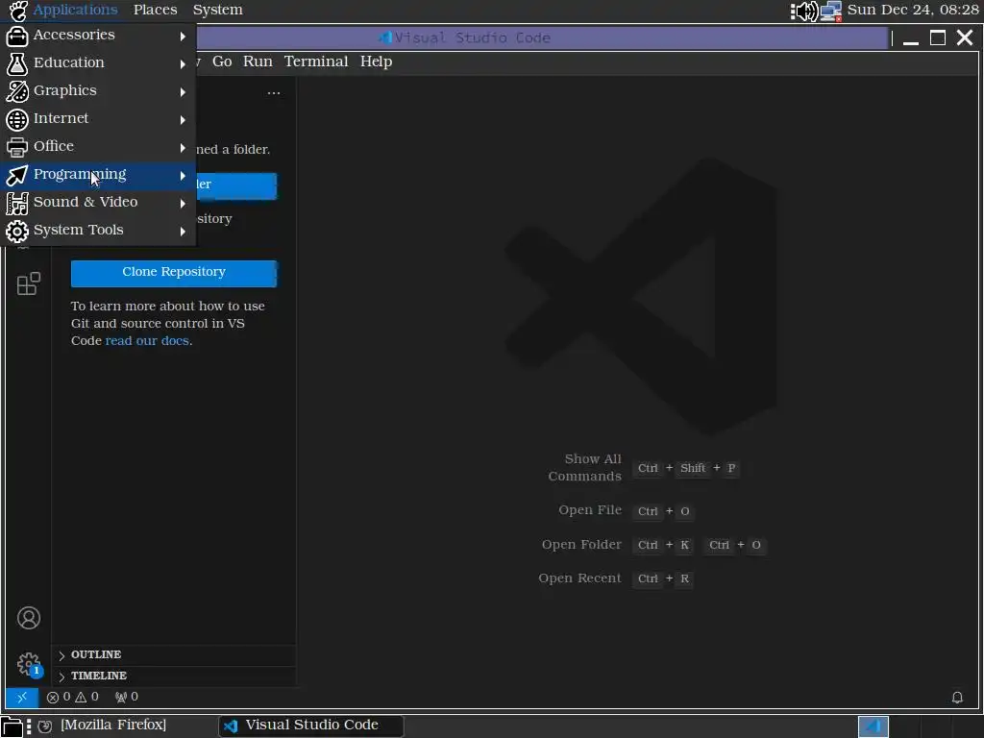Click the network connection tray icon

(831, 11)
